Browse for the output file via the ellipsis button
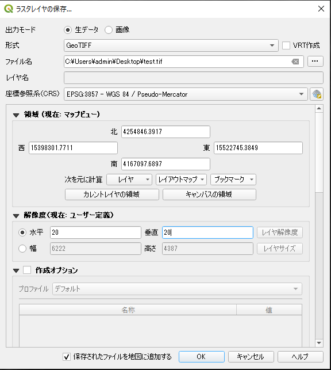 click(315, 62)
